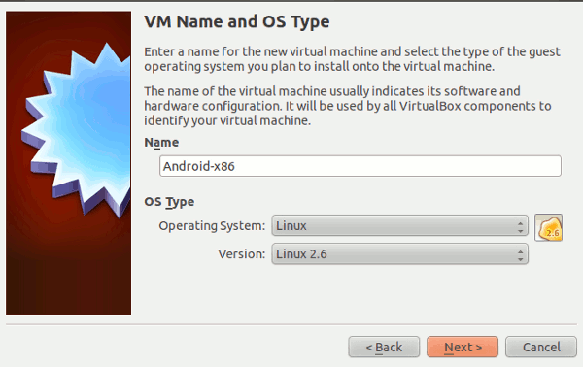Screen dimensions: 583x367
Task: Click the arrows on the Operating System dropdown
Action: point(520,226)
